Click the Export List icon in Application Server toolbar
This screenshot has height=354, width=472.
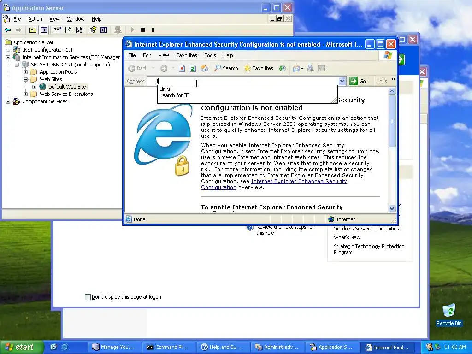tap(79, 30)
